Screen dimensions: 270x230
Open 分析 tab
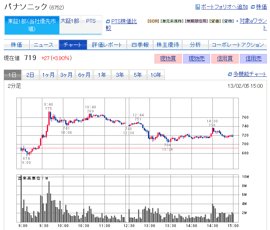coord(195,45)
